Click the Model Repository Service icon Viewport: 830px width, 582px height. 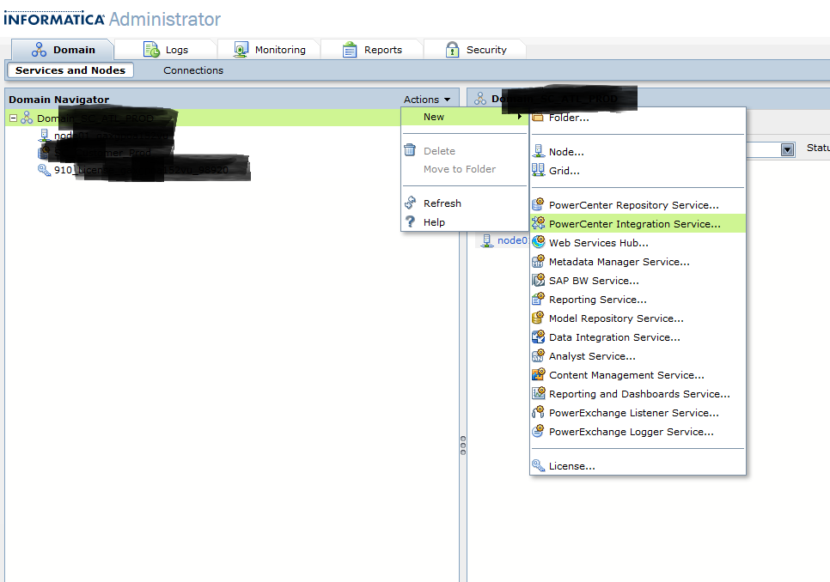539,318
